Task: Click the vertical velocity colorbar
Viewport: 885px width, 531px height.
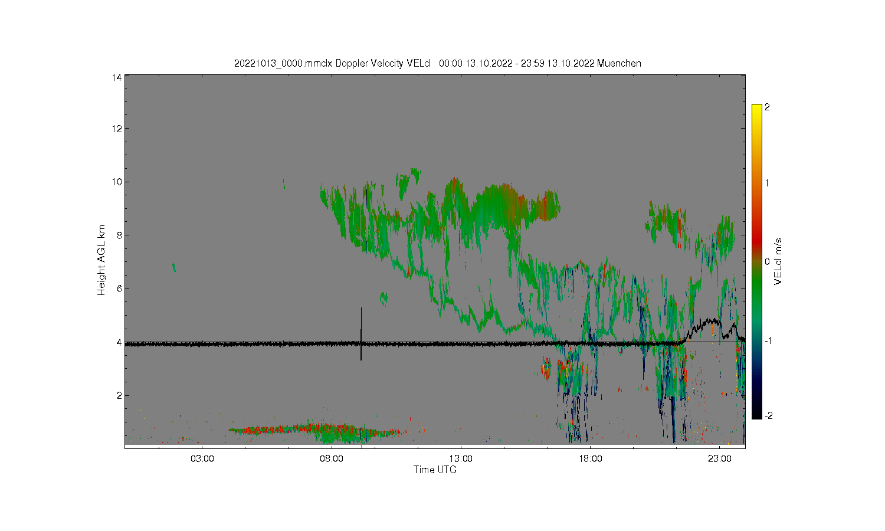Action: [x=756, y=261]
